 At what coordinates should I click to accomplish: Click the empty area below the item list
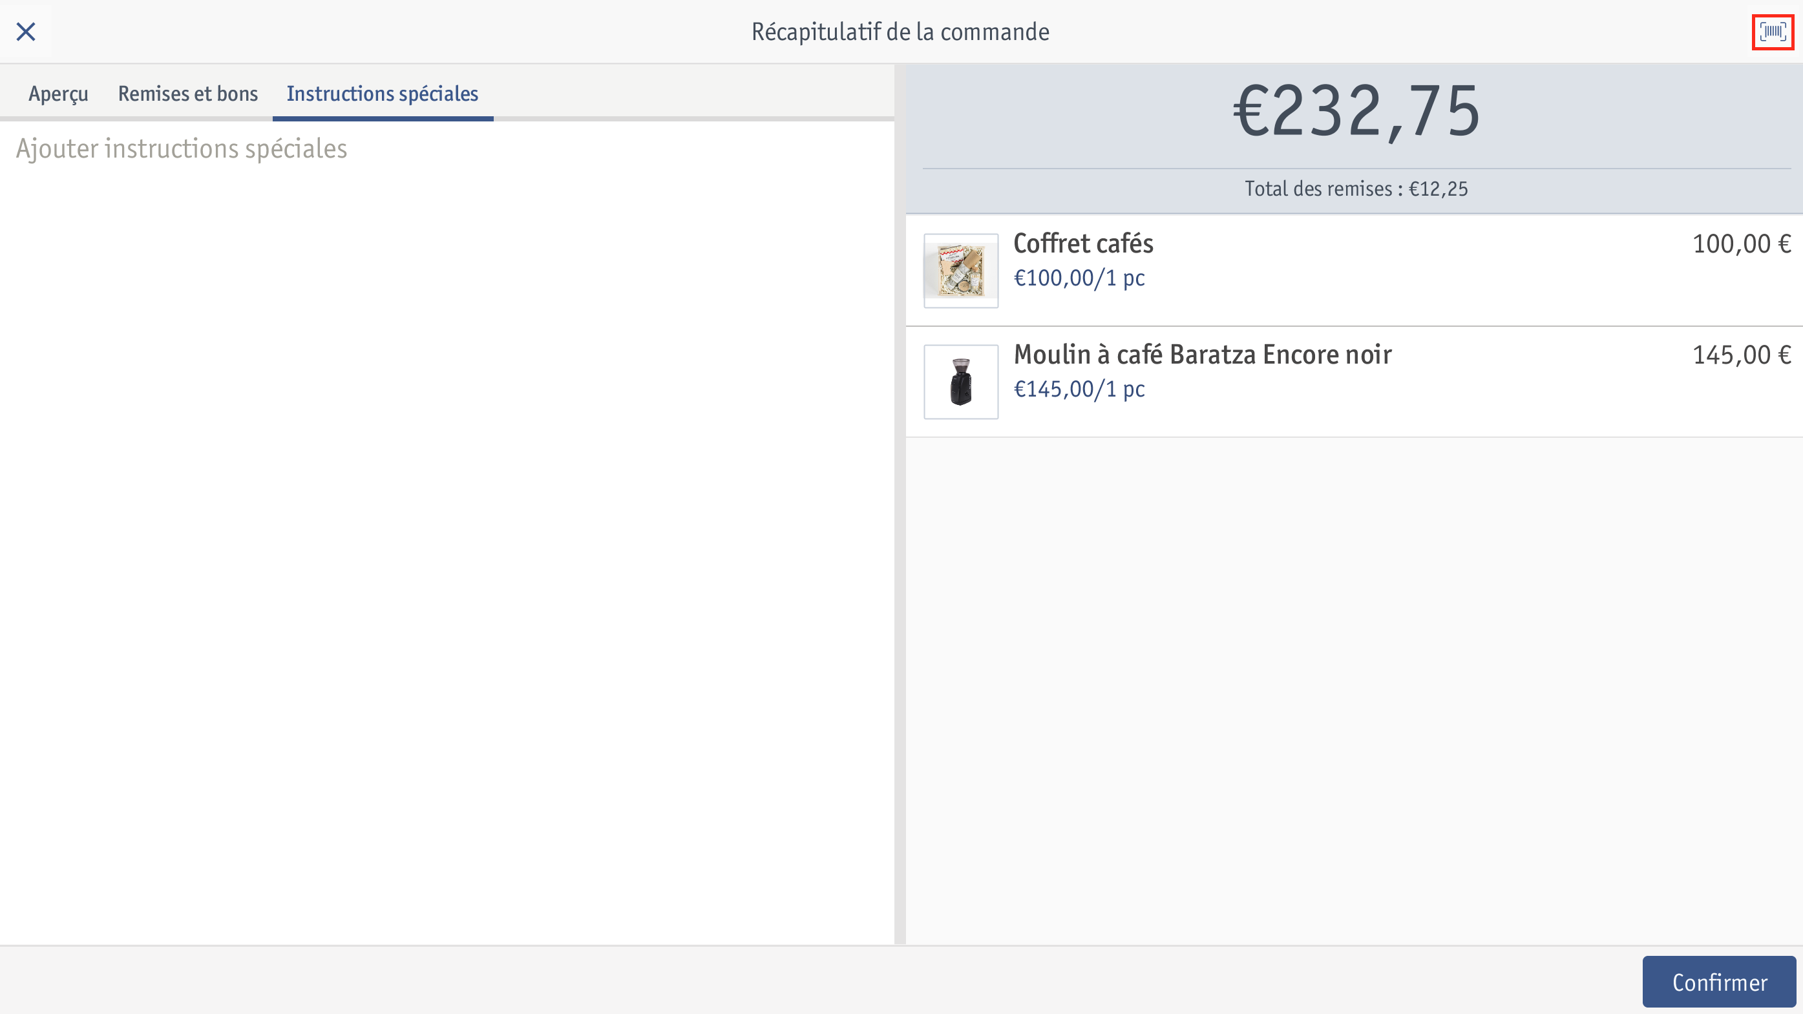[x=1355, y=690]
